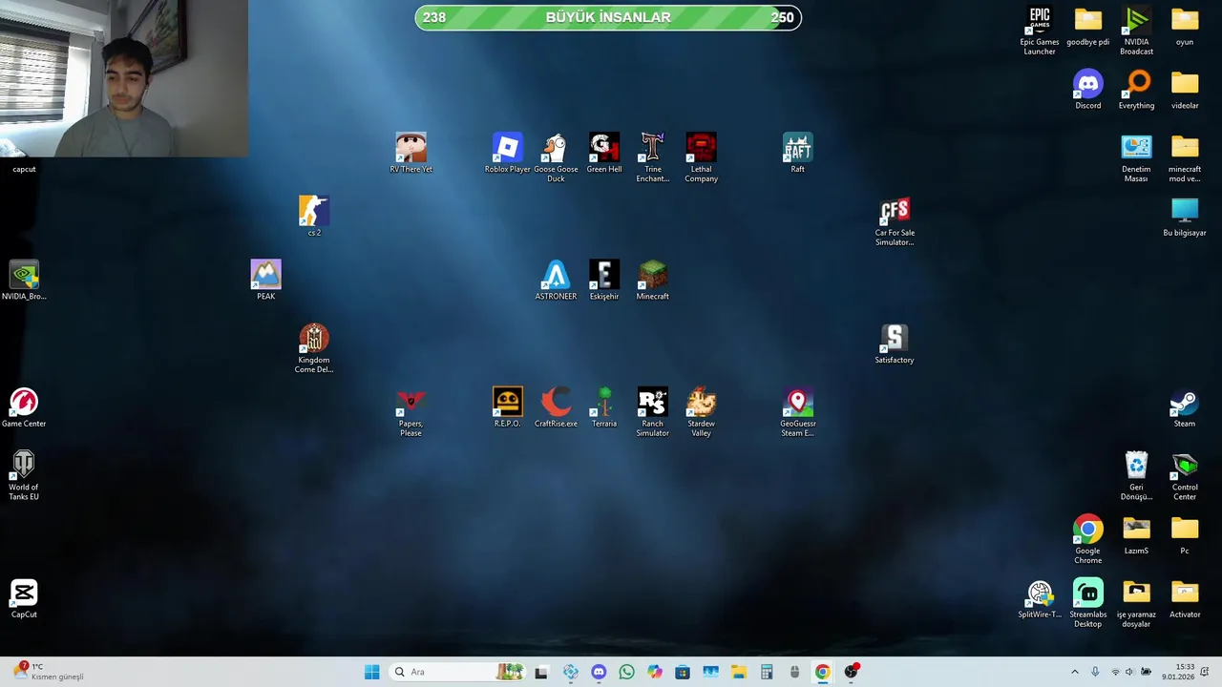Open Goose Goose Duck shortcut
Viewport: 1222px width, 687px height.
556,157
